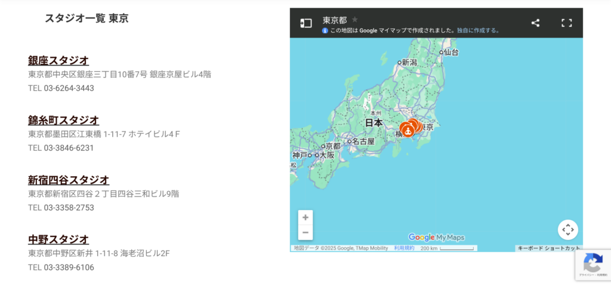Open the 新宿四谷スタジオ link
This screenshot has height=287, width=611.
[69, 180]
